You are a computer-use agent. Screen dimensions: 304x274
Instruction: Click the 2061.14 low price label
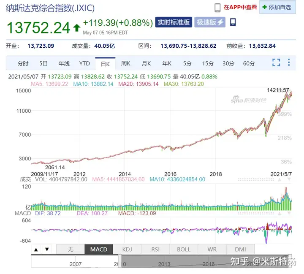coord(55,167)
